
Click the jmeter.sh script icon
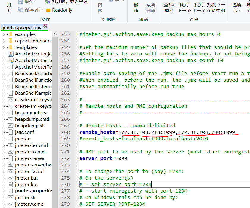pos(11,197)
